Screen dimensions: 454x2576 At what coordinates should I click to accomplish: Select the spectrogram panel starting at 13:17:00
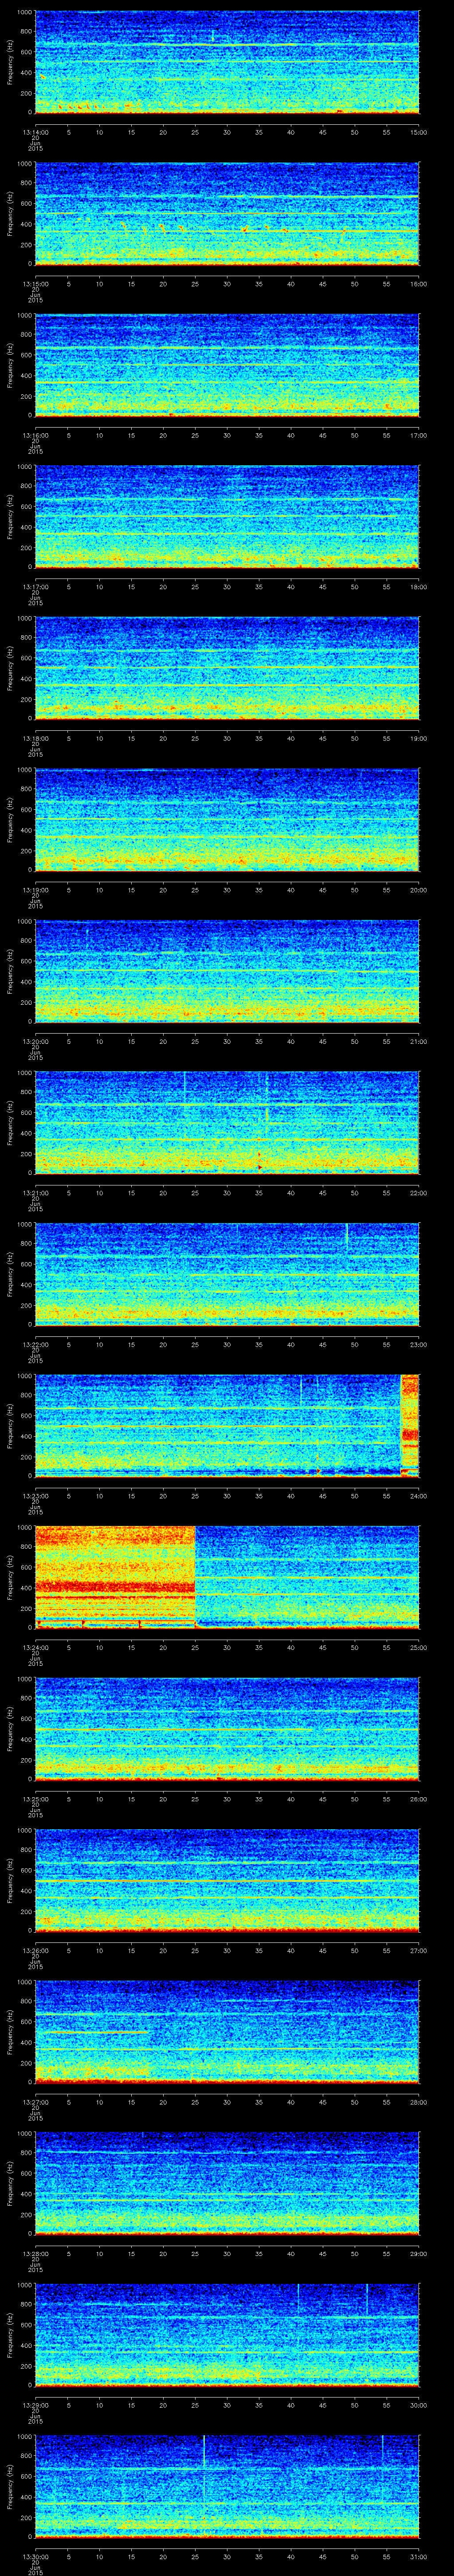click(227, 517)
